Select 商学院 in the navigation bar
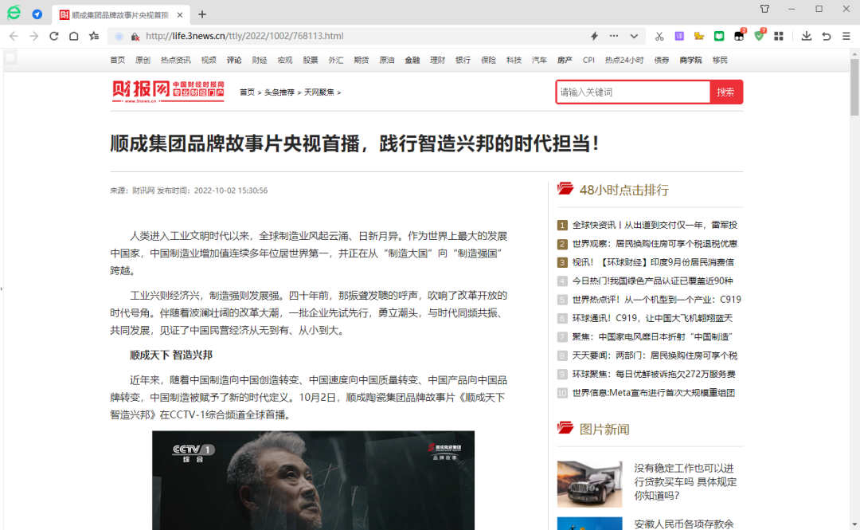The width and height of the screenshot is (860, 530). (x=690, y=61)
